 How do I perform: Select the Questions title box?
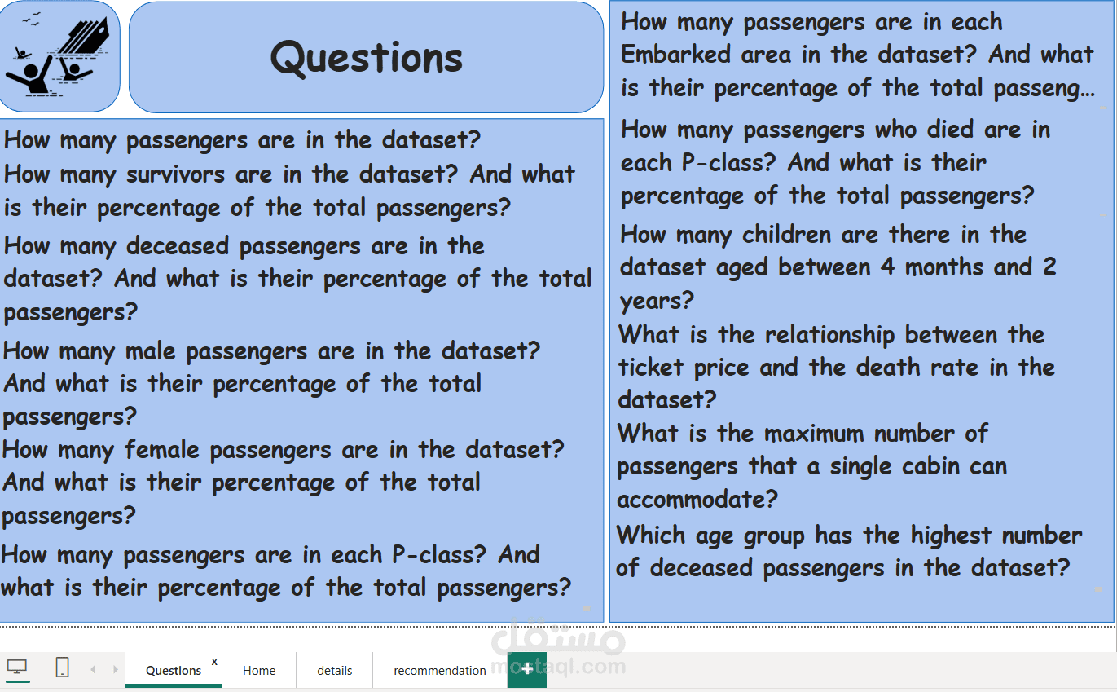tap(367, 57)
